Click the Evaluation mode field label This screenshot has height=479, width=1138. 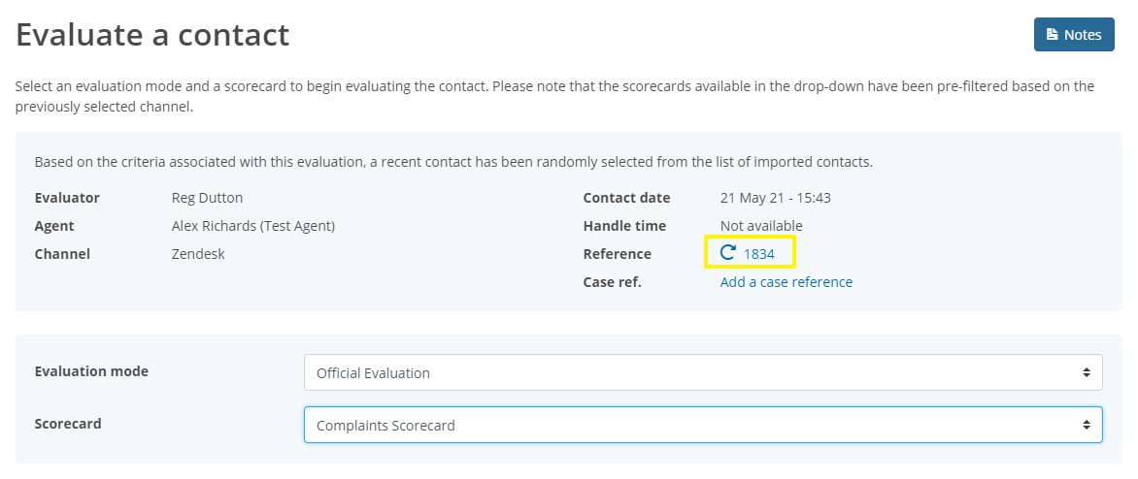91,371
